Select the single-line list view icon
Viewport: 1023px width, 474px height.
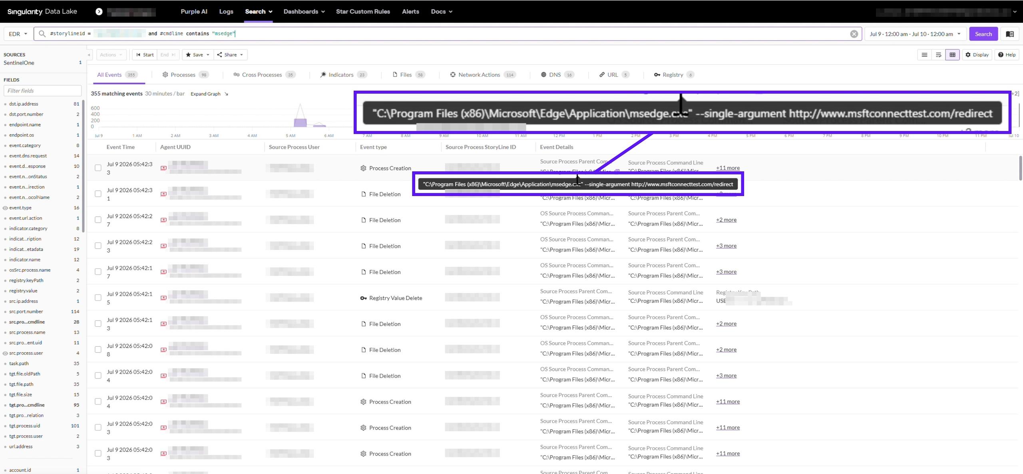click(924, 55)
